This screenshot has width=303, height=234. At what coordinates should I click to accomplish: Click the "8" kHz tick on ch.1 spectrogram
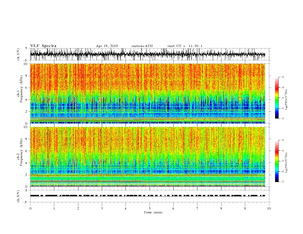[x=27, y=76]
